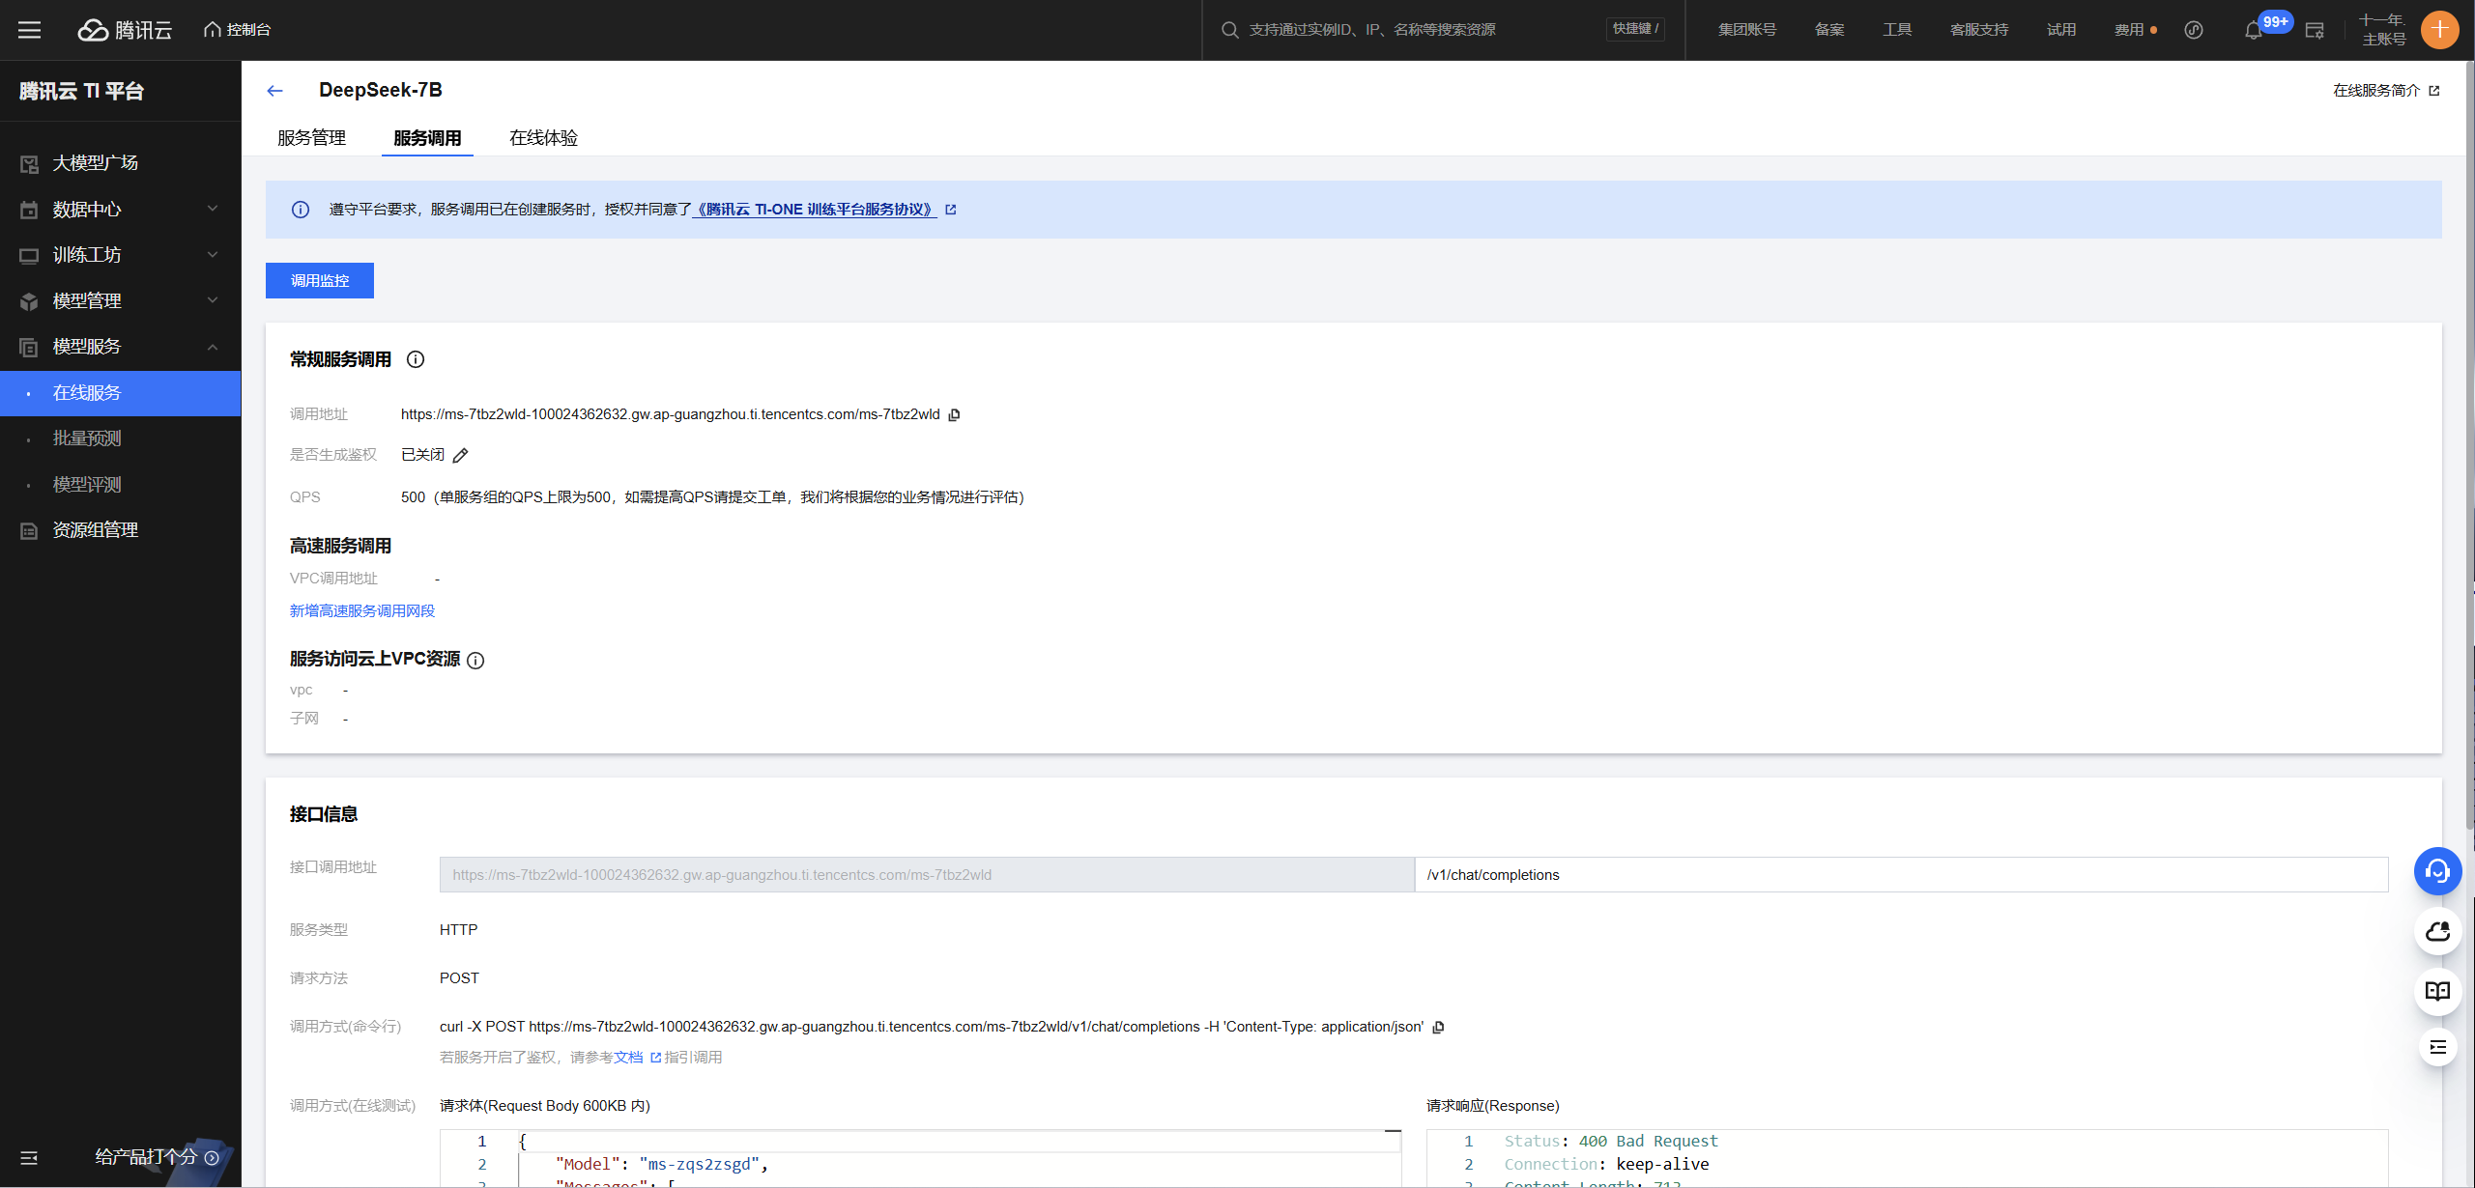Viewport: 2475px width, 1188px height.
Task: Click the back arrow next to DeepSeek-7B
Action: [x=275, y=91]
